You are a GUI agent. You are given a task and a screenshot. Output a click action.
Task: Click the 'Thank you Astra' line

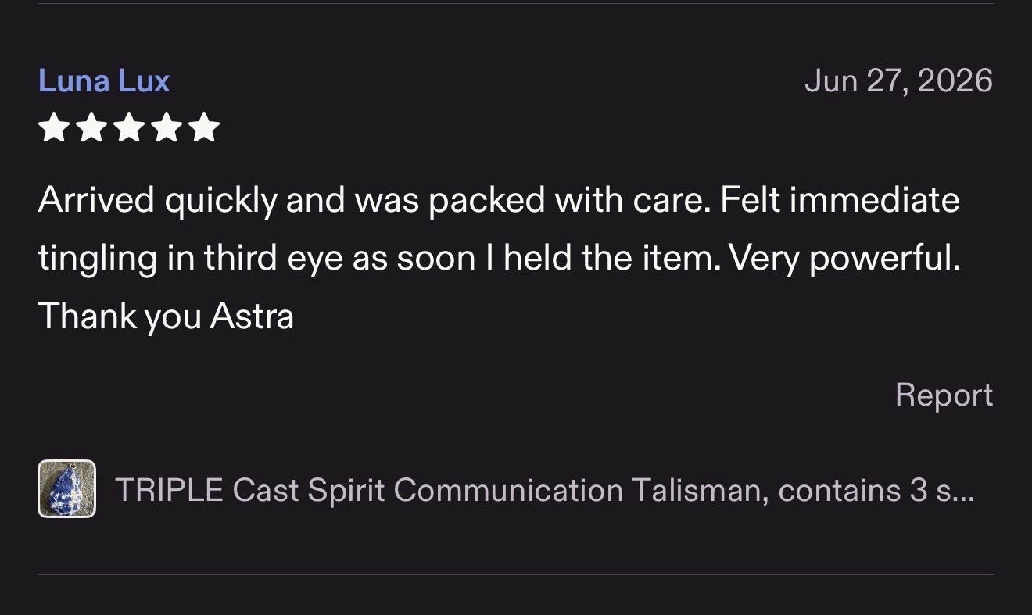click(166, 316)
